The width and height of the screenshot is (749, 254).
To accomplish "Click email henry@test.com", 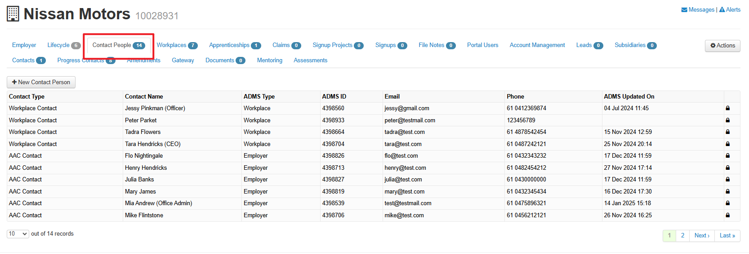I will [x=405, y=168].
